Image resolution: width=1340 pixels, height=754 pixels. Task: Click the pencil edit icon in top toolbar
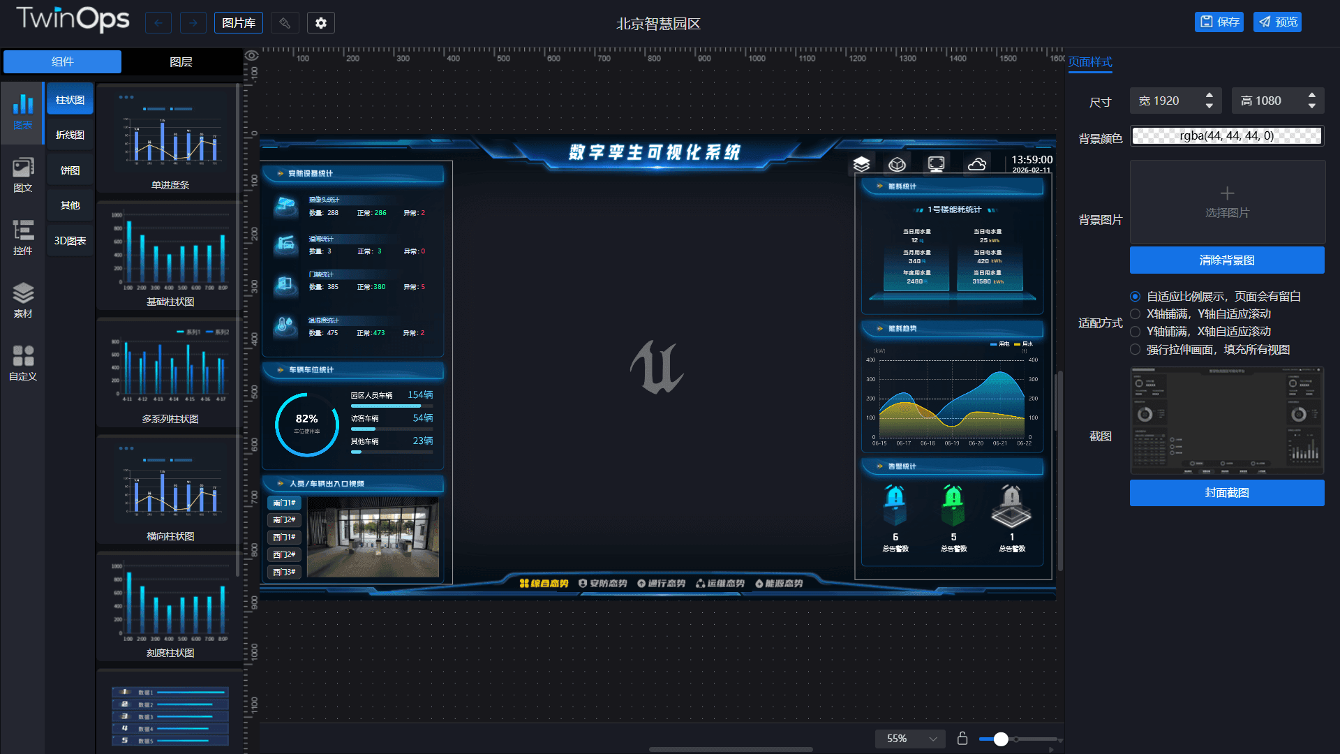tap(285, 23)
